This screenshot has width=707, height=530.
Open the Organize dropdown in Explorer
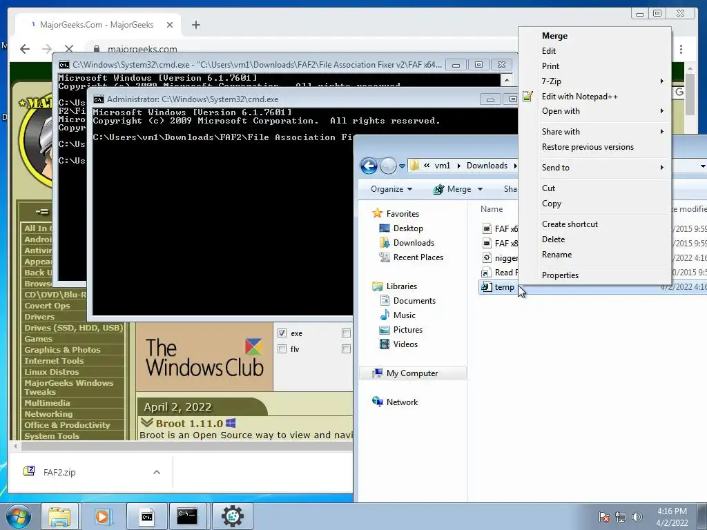point(391,189)
